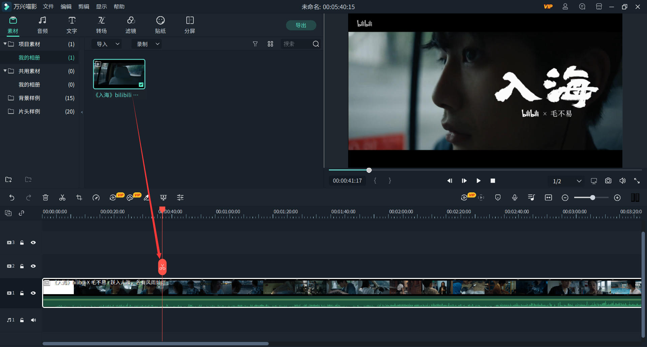Image resolution: width=647 pixels, height=347 pixels.
Task: Click the undo arrow in timeline toolbar
Action: click(12, 198)
